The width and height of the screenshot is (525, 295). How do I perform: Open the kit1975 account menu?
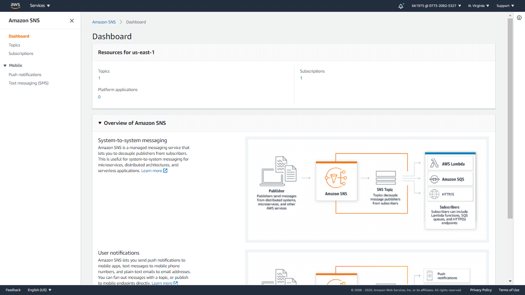[436, 6]
